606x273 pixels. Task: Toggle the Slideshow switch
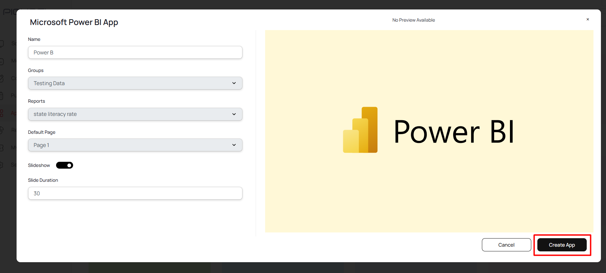point(65,165)
